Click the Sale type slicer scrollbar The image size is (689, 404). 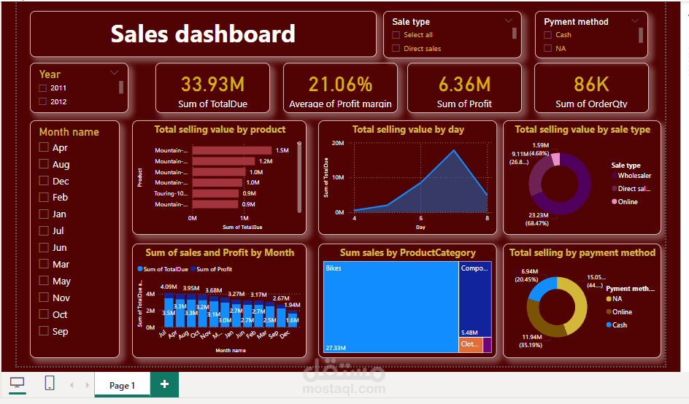tap(514, 34)
